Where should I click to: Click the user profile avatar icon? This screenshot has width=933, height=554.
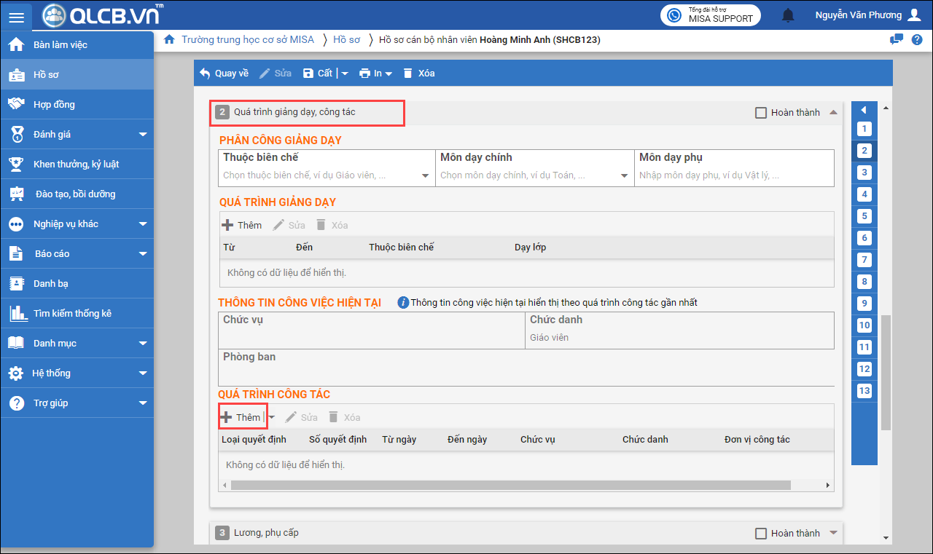point(915,15)
